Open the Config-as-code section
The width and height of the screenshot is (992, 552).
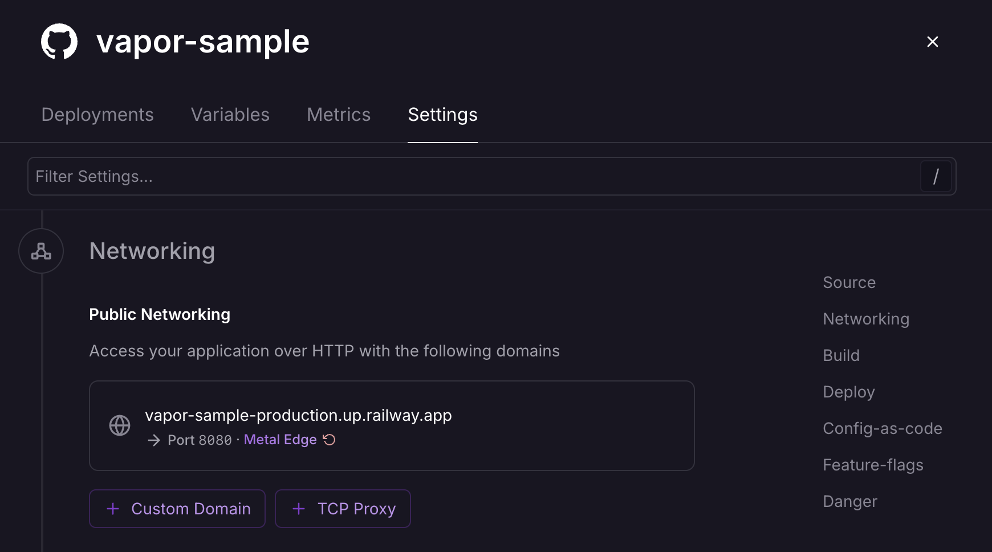click(882, 428)
